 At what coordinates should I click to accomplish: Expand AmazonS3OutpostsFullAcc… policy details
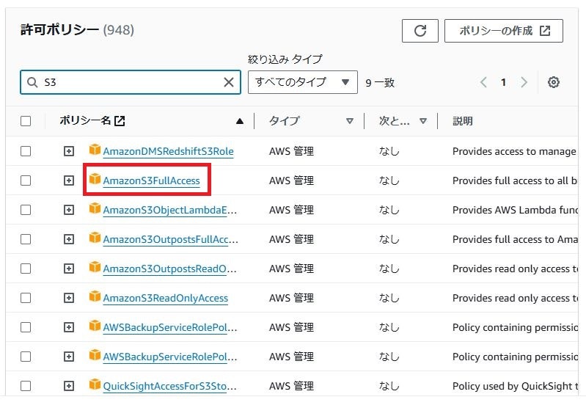point(69,239)
